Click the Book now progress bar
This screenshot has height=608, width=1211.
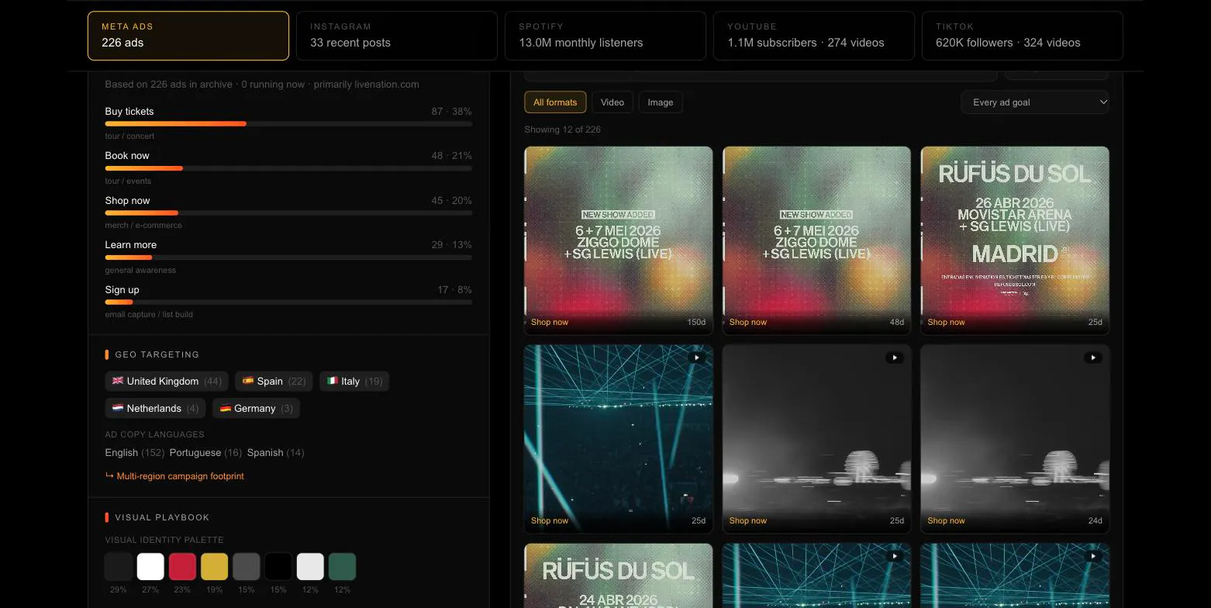[288, 168]
